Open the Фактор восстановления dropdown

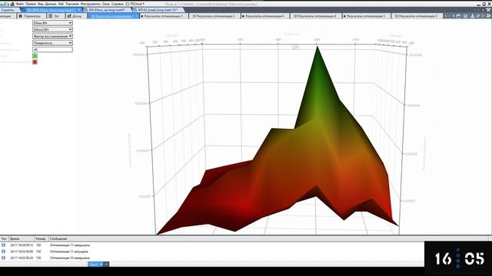[52, 36]
